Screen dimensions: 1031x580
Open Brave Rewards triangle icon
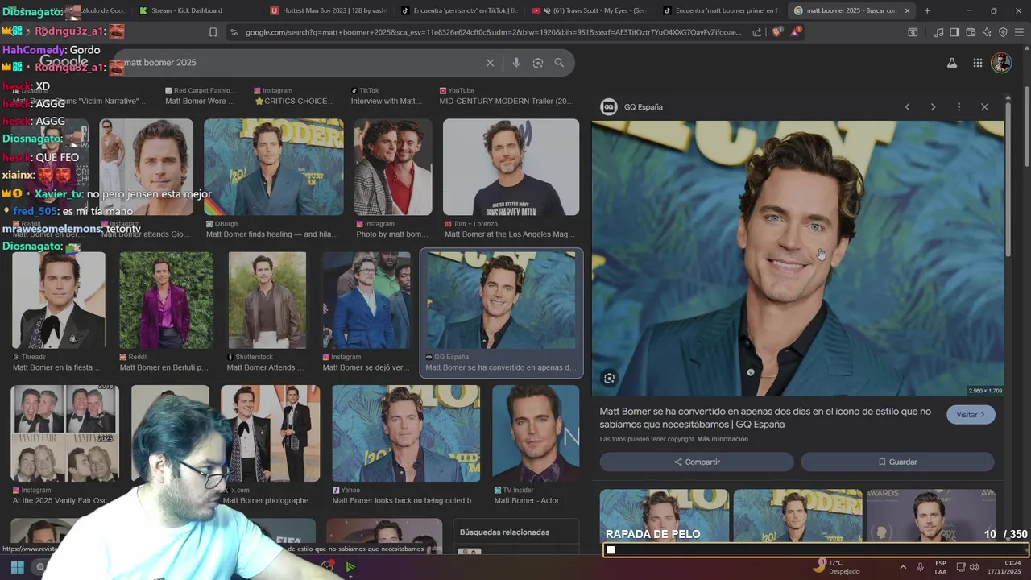(796, 32)
